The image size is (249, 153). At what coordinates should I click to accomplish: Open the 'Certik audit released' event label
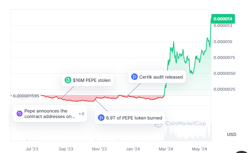pos(161,77)
